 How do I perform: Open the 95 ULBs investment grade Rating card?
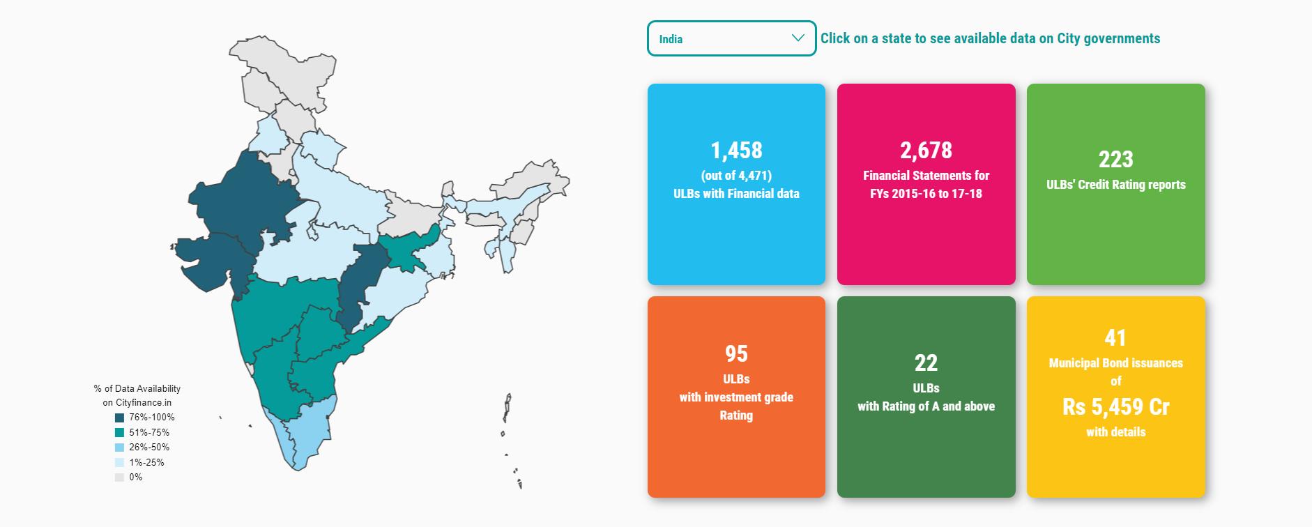pyautogui.click(x=736, y=397)
